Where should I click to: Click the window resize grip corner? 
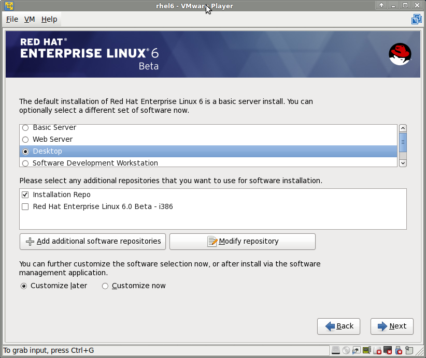(x=419, y=351)
